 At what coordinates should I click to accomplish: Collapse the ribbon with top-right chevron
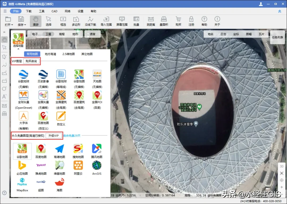pos(280,11)
